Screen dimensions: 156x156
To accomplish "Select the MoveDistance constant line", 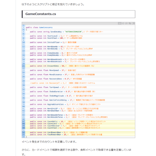I will tap(62, 75).
